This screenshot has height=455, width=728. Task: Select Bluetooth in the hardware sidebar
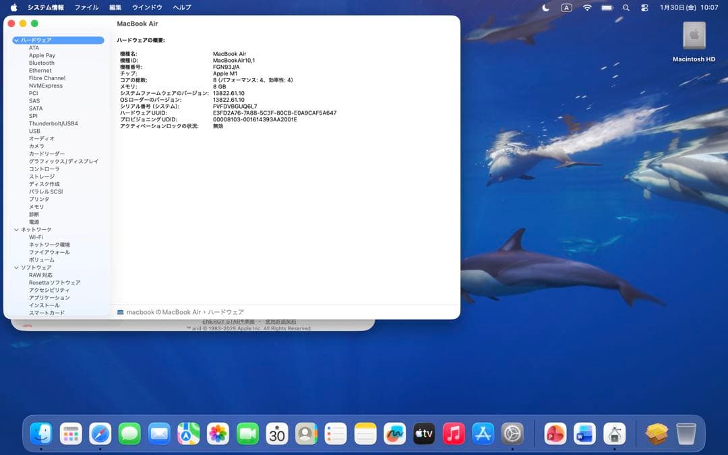click(x=40, y=63)
